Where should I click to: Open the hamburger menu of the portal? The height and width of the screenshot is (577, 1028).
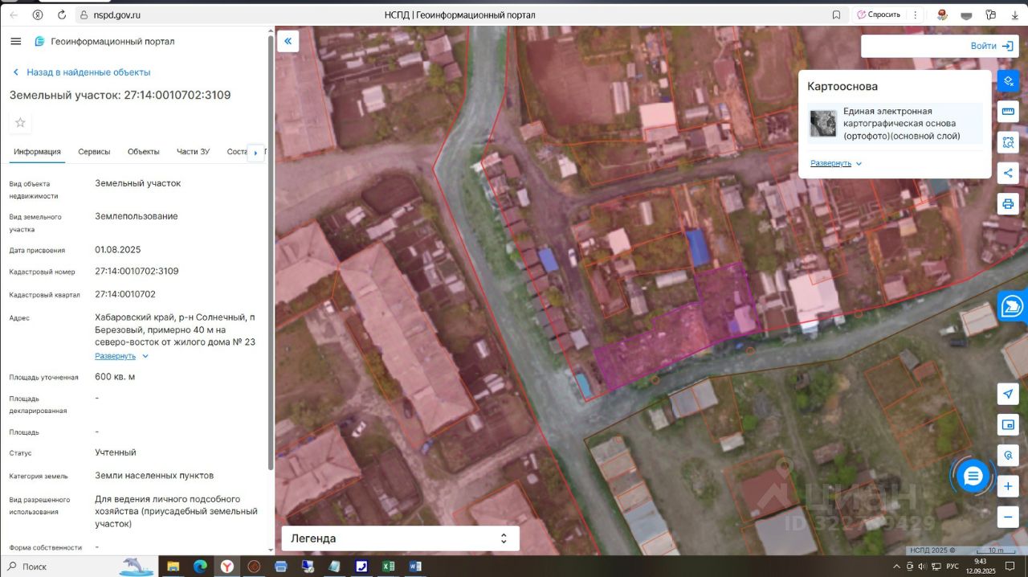16,41
